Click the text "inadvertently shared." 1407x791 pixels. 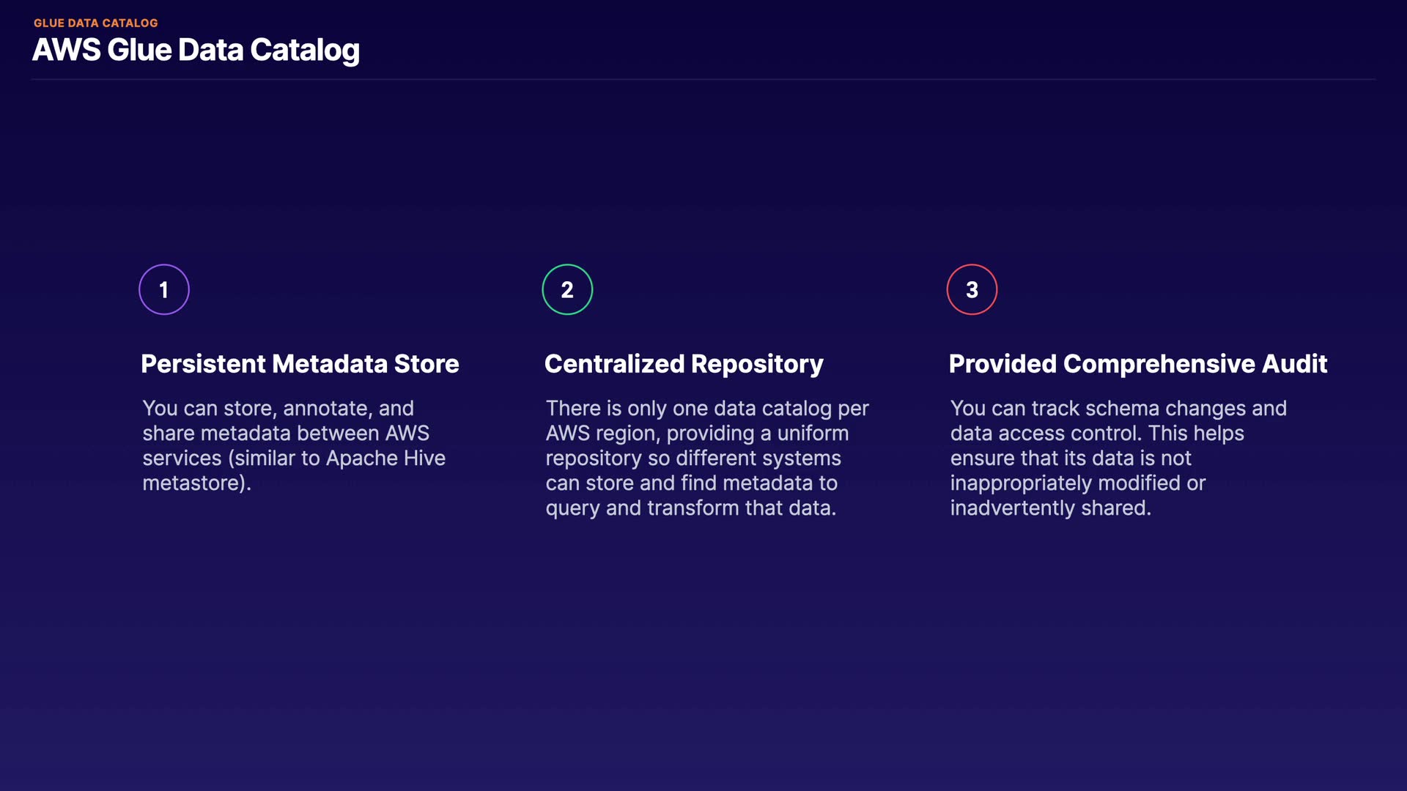pyautogui.click(x=1050, y=508)
